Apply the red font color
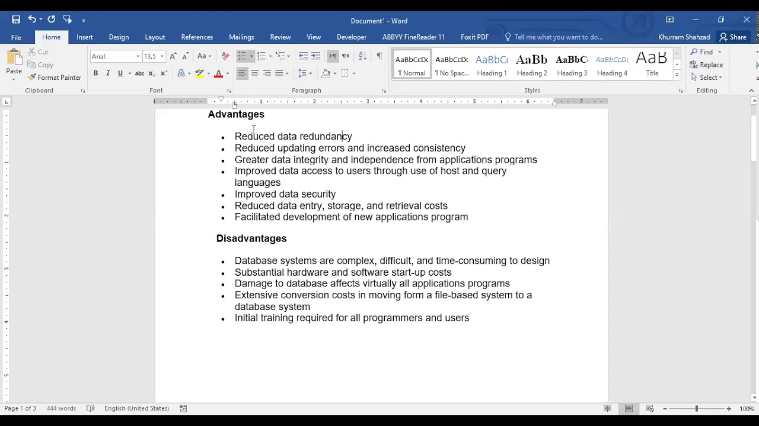Viewport: 759px width, 426px height. tap(218, 73)
